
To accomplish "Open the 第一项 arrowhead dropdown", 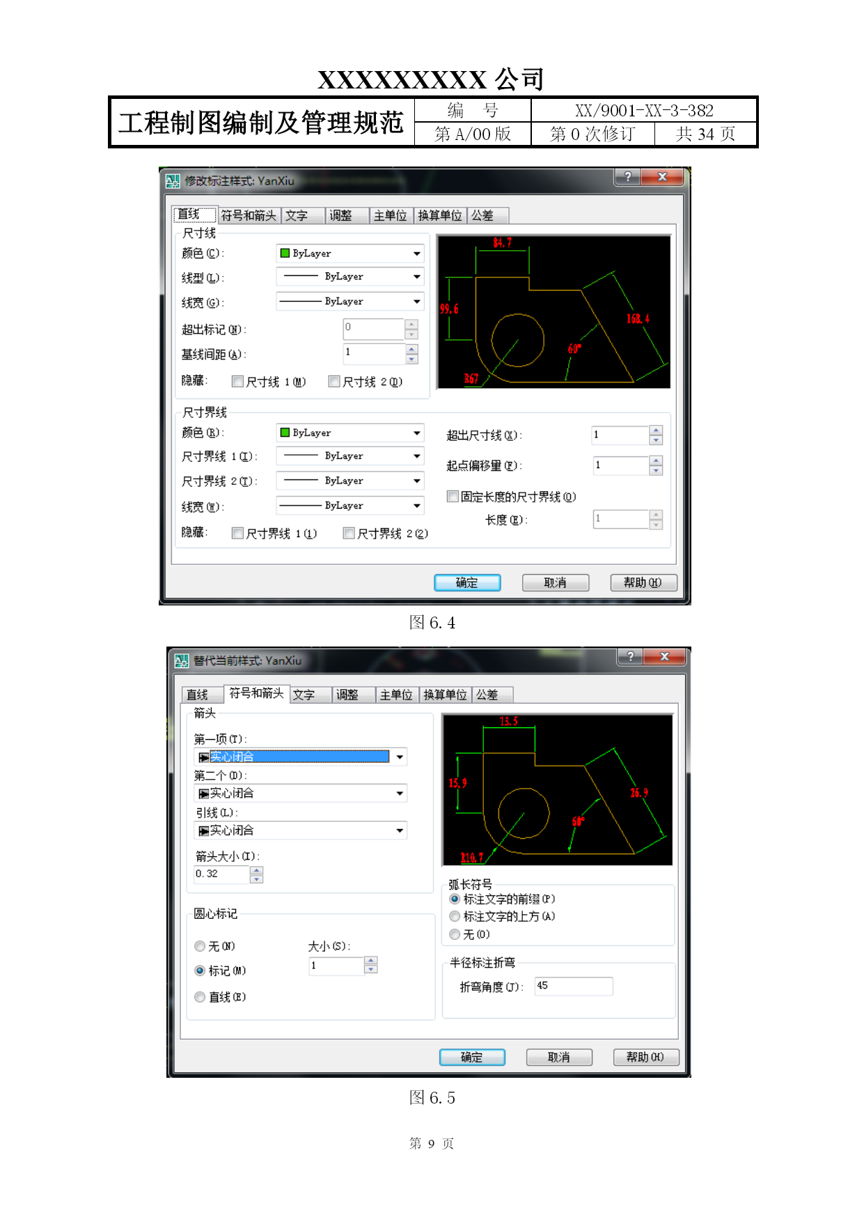I will point(300,757).
